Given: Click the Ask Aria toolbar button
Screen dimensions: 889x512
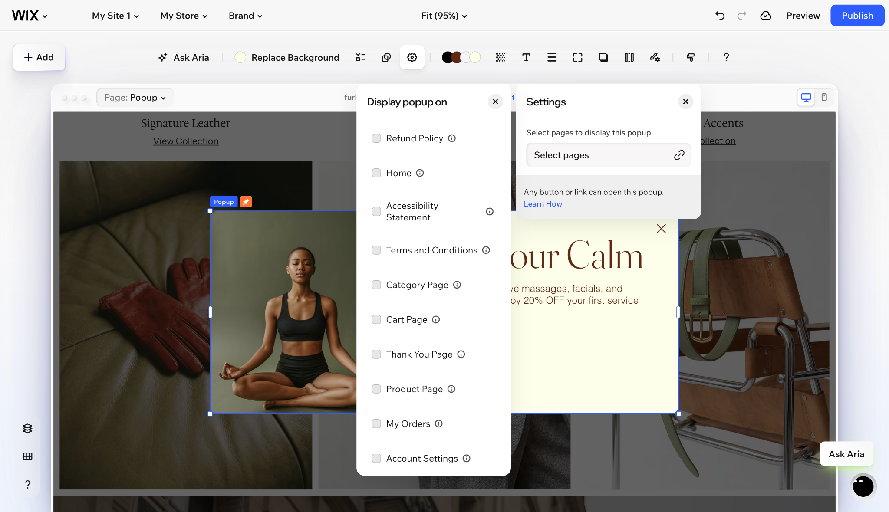Looking at the screenshot, I should 184,57.
